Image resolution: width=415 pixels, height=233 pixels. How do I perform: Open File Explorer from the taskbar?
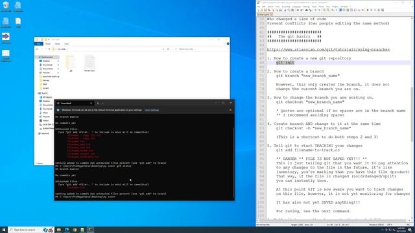pos(59,230)
